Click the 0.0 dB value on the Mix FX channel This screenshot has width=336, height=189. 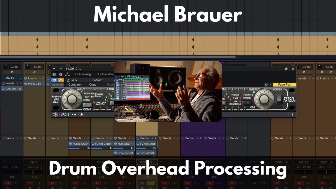tap(14, 67)
